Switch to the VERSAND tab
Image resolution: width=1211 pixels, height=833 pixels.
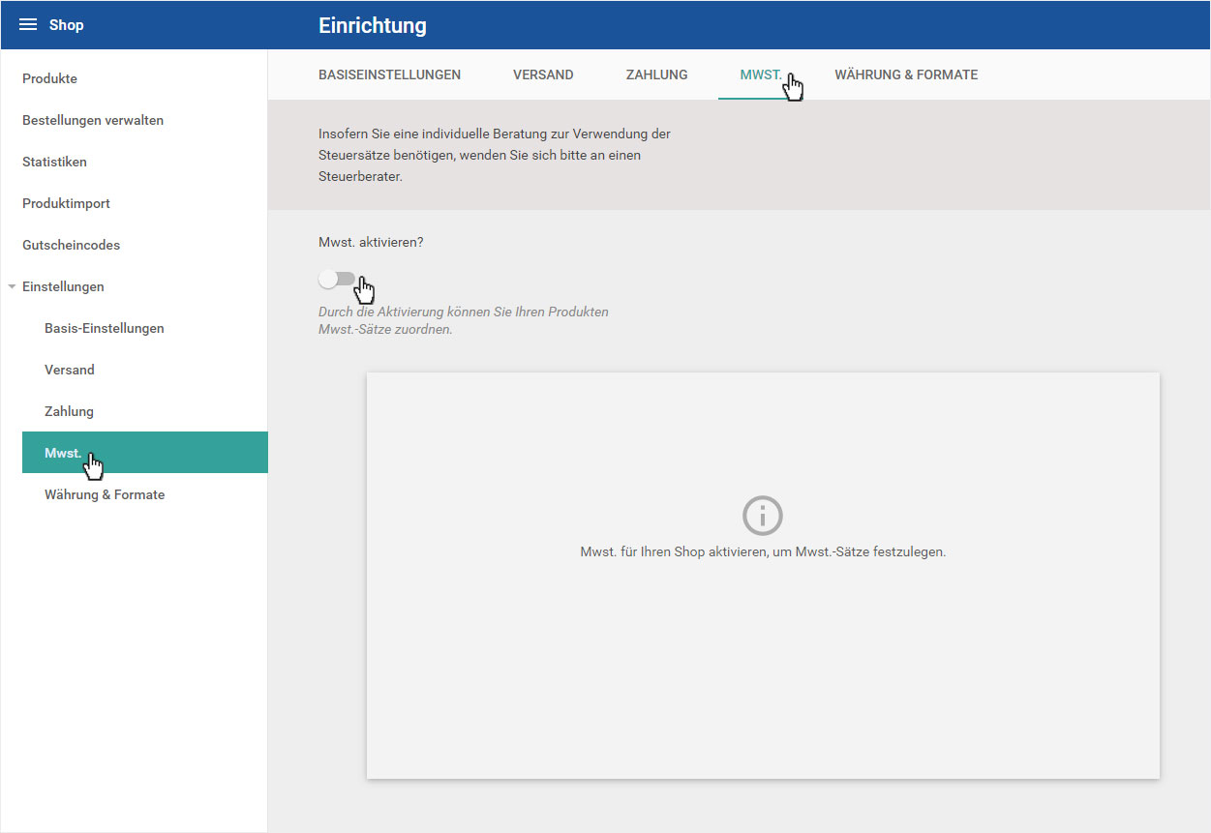tap(543, 74)
